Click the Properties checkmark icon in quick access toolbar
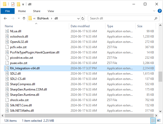 (13, 4)
